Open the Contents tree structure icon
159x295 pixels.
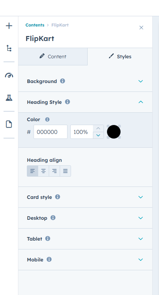(9, 48)
